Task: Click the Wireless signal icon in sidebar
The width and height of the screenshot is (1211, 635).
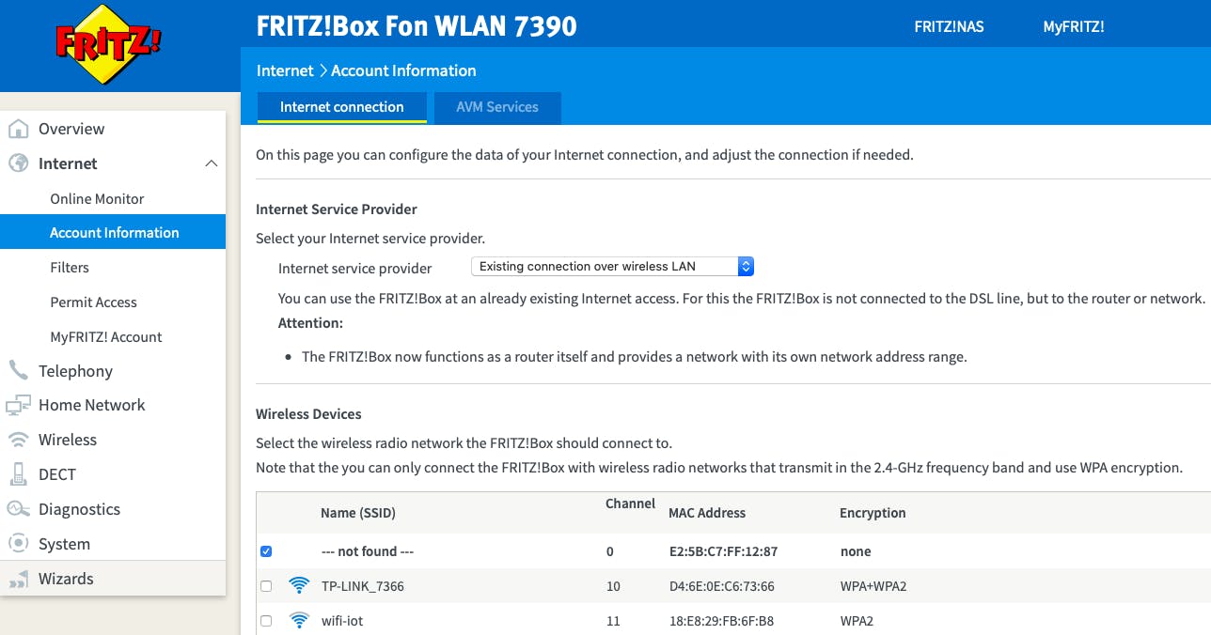Action: click(18, 440)
